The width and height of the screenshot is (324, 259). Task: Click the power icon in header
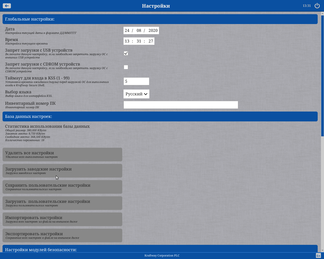[317, 6]
